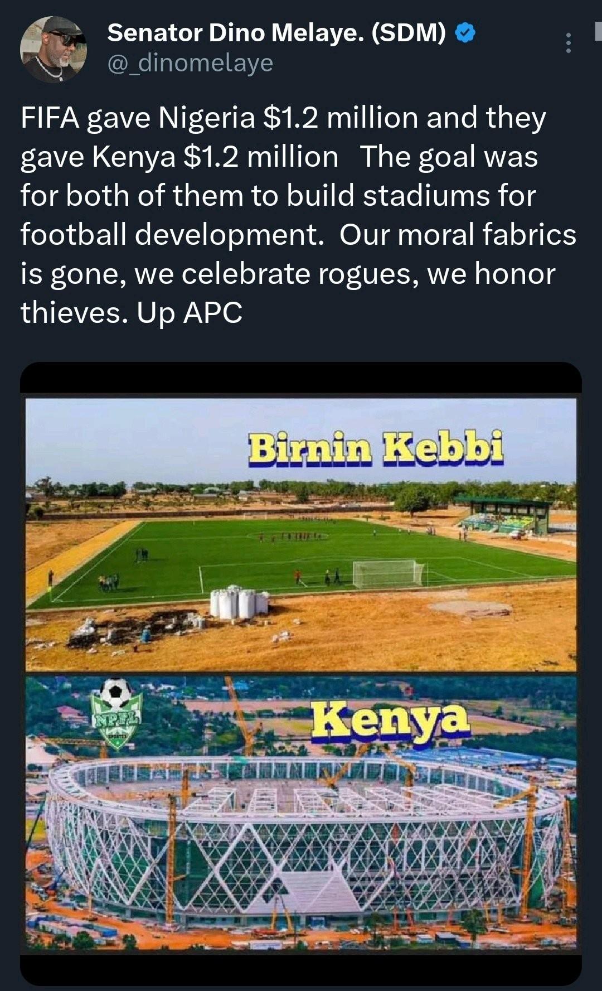Open the tweet's three-dot more options menu
The height and width of the screenshot is (991, 602).
point(568,43)
